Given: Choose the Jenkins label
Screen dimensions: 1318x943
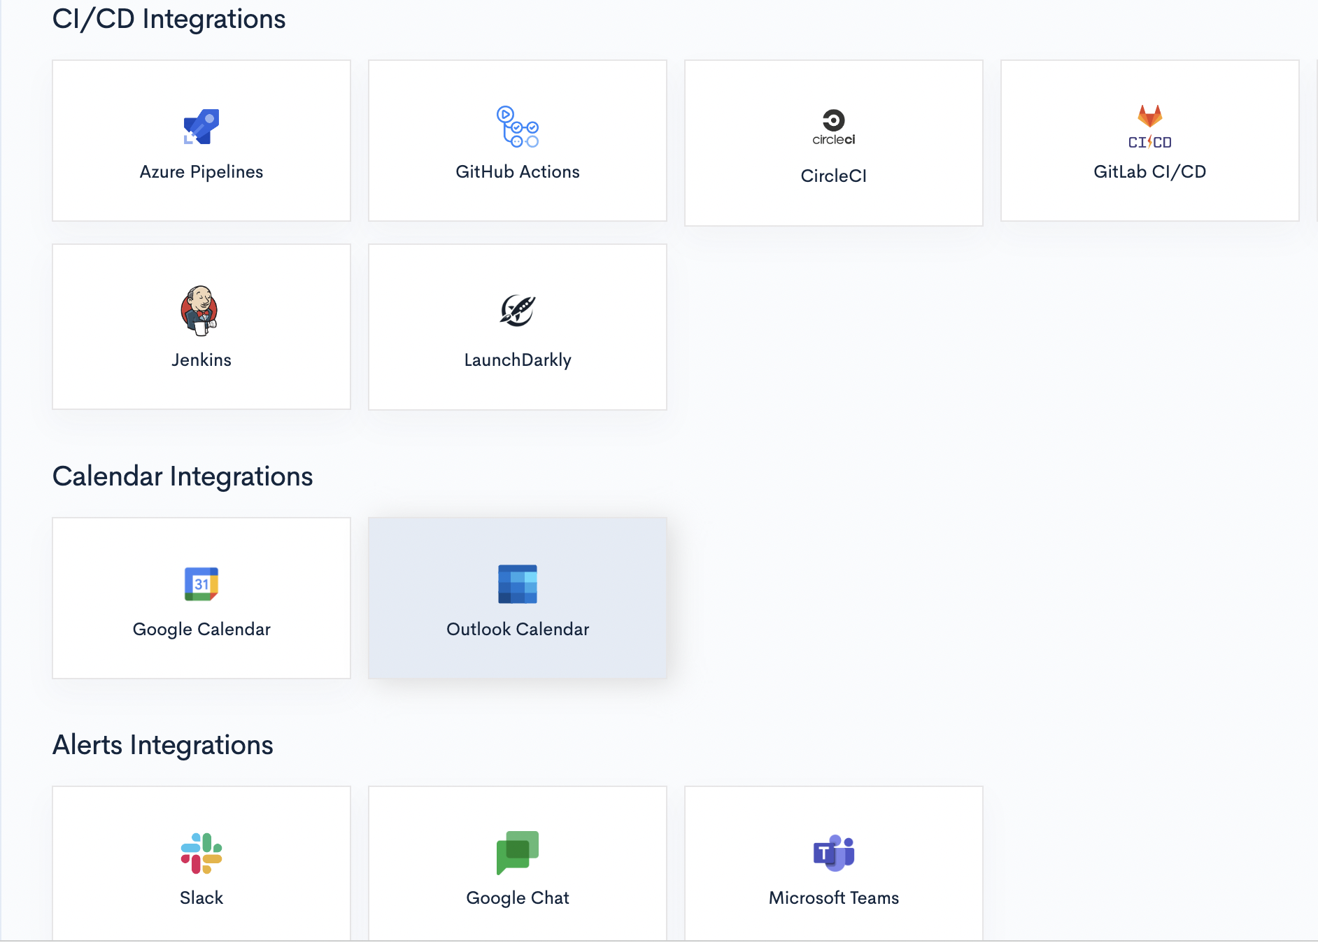Looking at the screenshot, I should click(201, 360).
